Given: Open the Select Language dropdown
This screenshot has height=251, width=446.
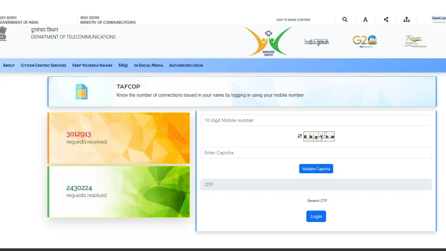Looking at the screenshot, I should point(439,18).
